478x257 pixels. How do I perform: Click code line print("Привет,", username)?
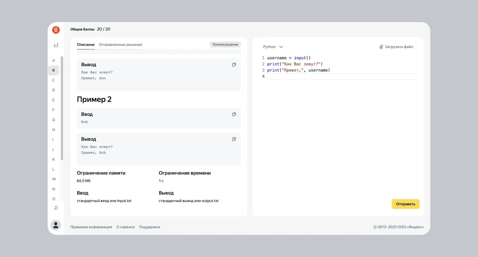coord(298,70)
